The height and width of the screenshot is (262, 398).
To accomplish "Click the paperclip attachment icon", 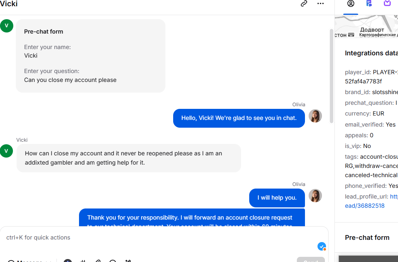I will click(x=98, y=261).
